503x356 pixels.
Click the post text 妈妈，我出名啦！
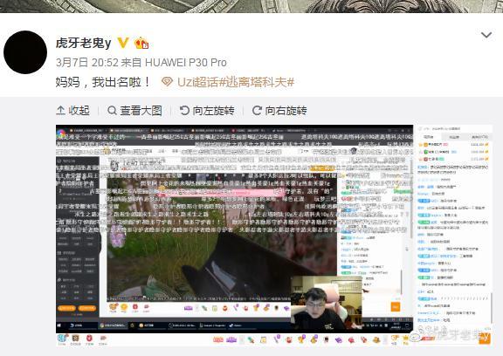tap(103, 82)
